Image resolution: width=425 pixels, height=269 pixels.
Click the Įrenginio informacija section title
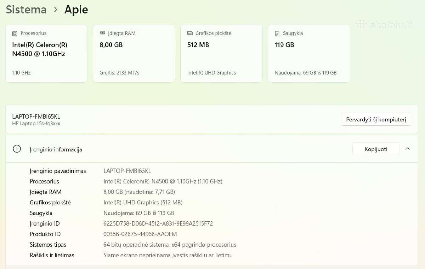(x=56, y=149)
